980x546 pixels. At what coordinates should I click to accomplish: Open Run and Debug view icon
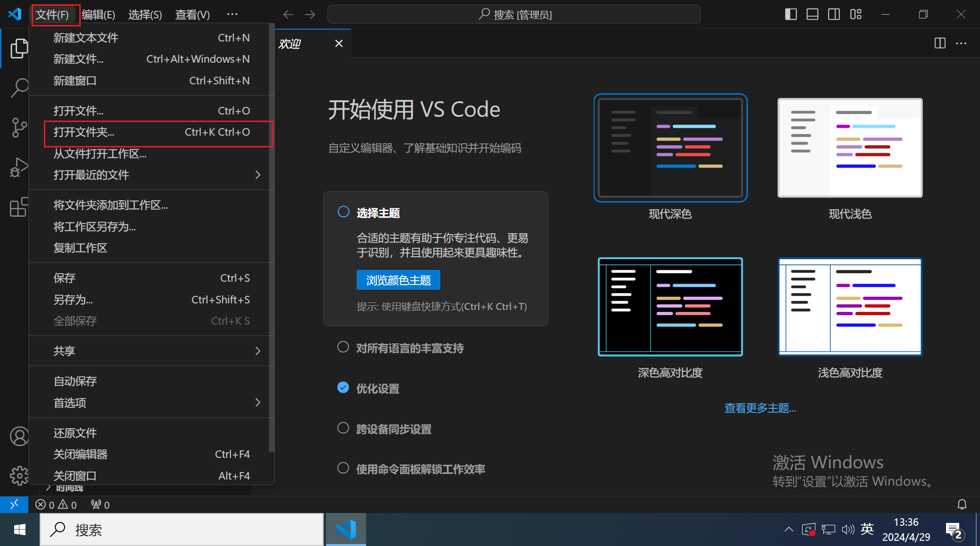coord(18,167)
